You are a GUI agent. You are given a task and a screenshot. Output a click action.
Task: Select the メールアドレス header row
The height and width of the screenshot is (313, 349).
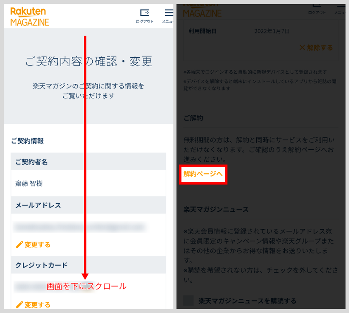pos(88,205)
